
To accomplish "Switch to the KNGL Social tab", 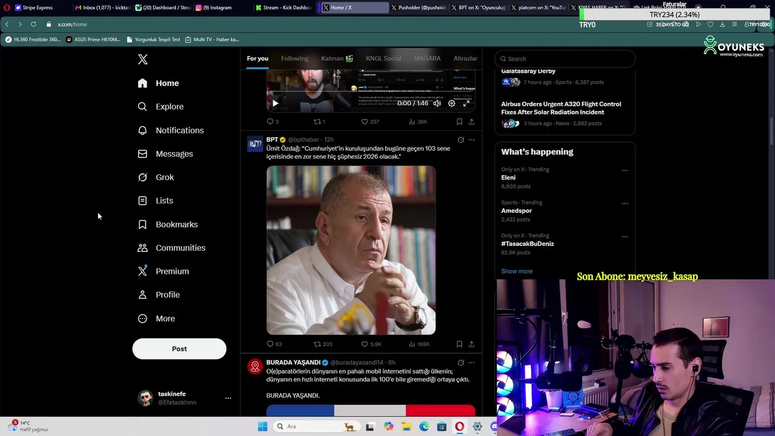I will click(383, 58).
